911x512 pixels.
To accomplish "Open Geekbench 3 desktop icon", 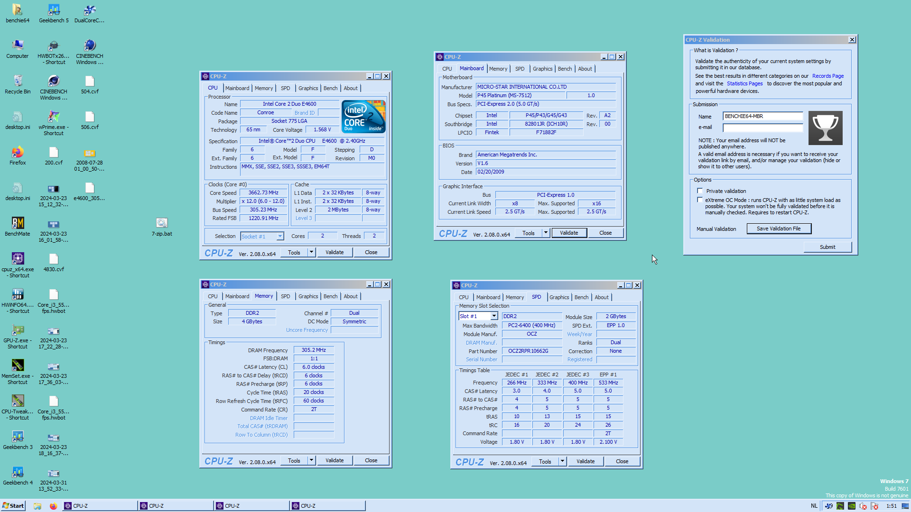I will (x=18, y=440).
